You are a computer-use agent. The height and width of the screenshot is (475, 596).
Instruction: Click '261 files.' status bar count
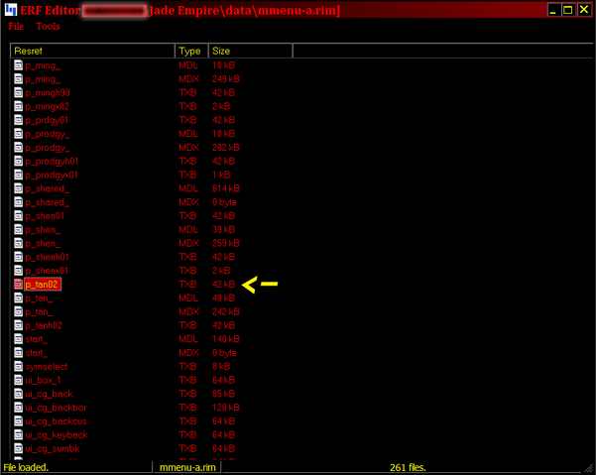tap(408, 467)
